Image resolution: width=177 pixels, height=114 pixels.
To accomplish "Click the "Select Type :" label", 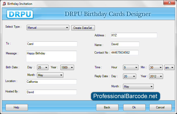I will 13,27.
